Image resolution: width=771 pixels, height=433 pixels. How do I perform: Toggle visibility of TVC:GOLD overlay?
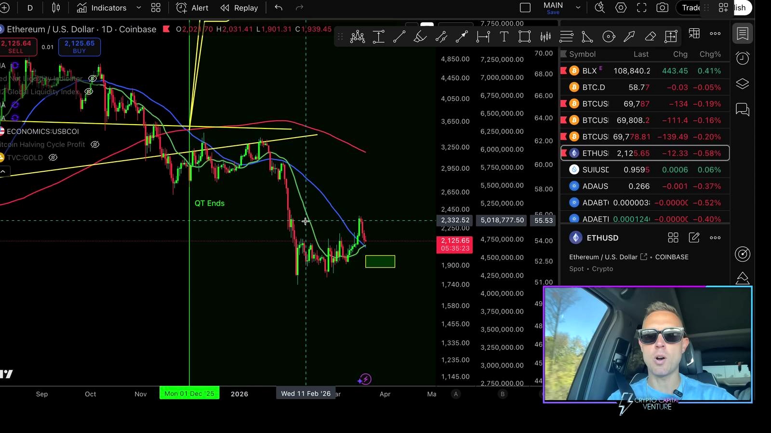53,157
